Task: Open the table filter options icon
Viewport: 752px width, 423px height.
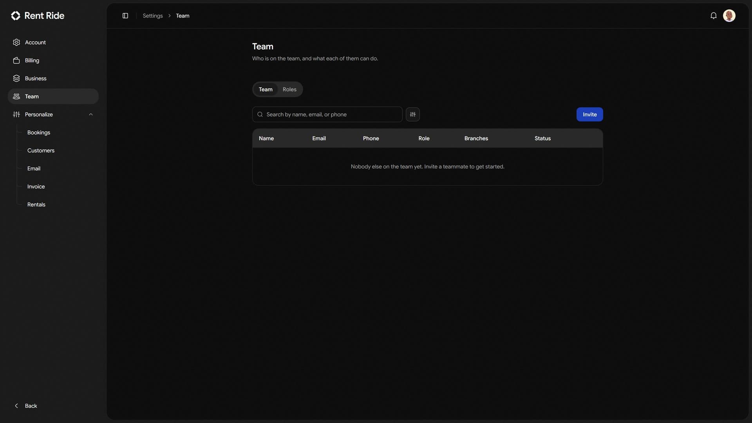Action: click(413, 114)
